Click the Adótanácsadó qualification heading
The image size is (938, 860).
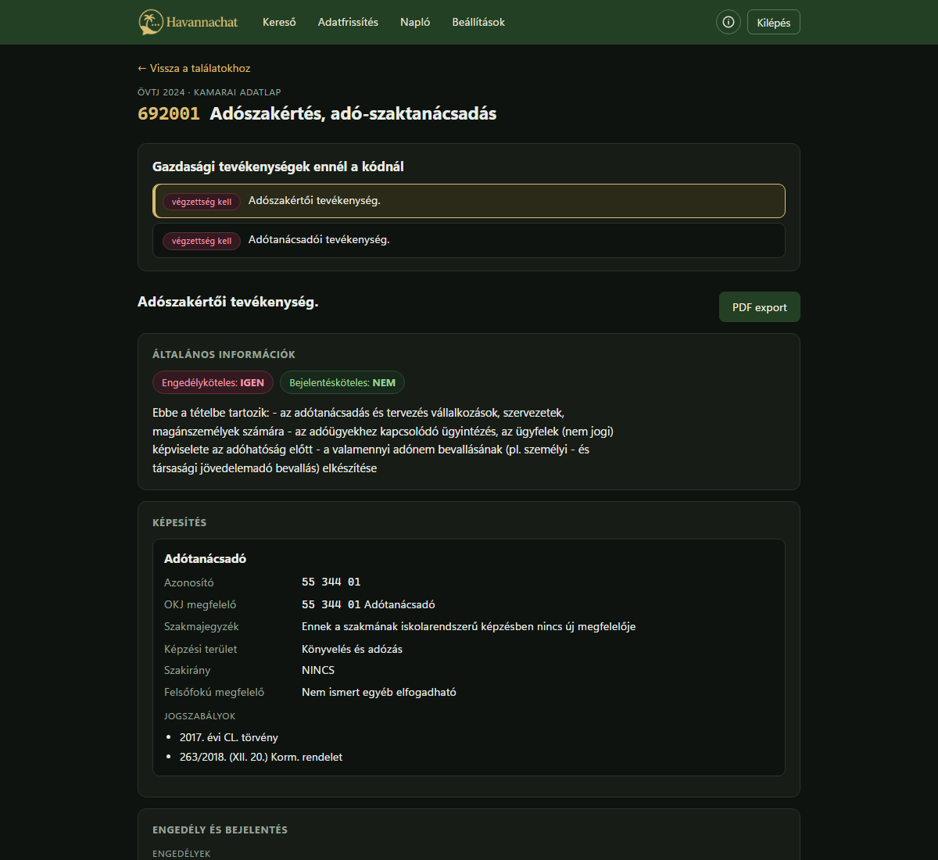tap(205, 558)
